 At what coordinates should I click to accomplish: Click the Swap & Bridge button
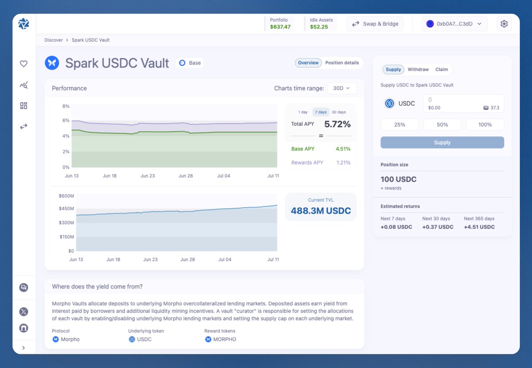click(375, 24)
